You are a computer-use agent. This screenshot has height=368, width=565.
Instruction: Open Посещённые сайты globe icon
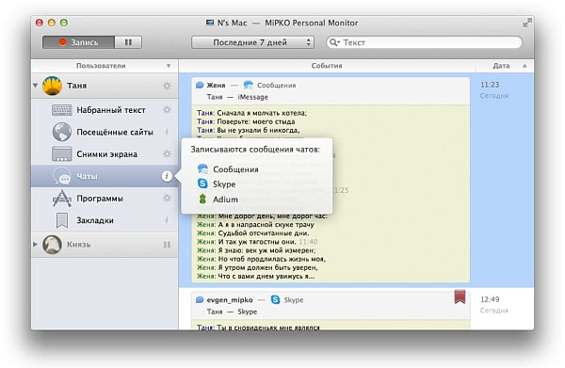point(61,132)
